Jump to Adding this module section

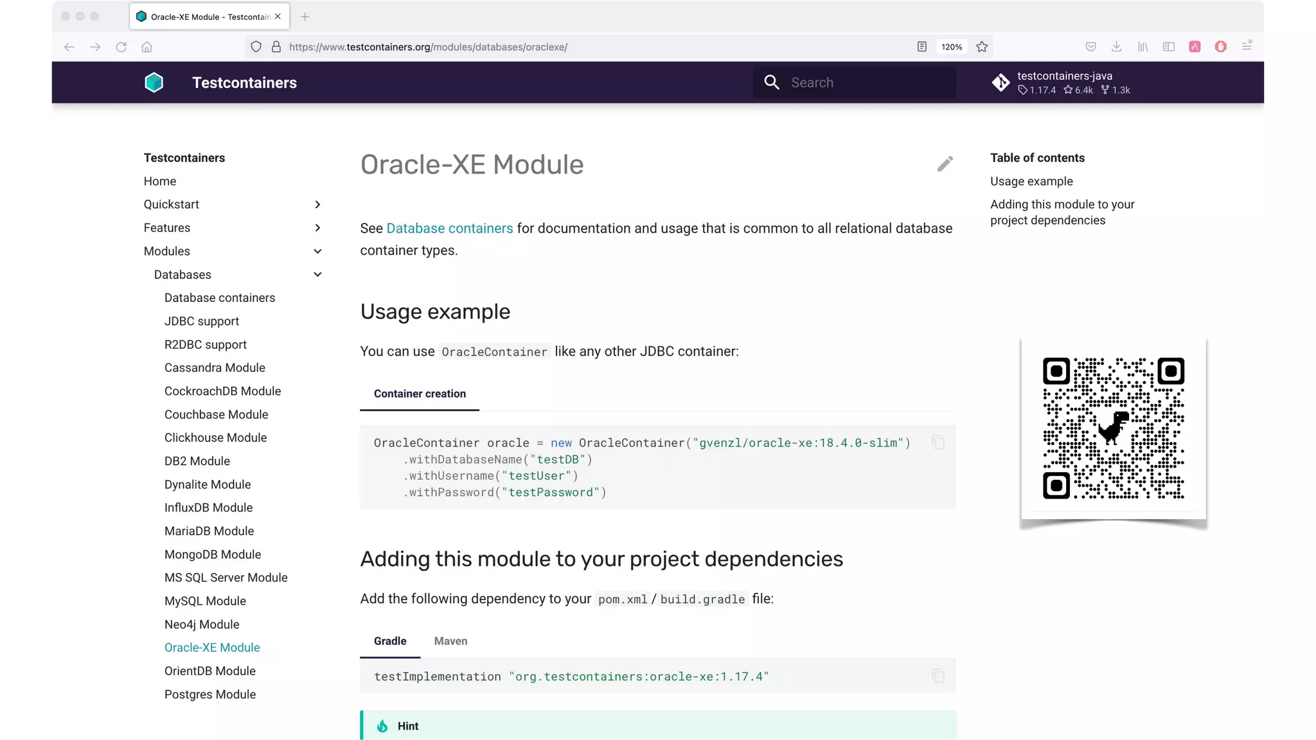[x=1062, y=212]
